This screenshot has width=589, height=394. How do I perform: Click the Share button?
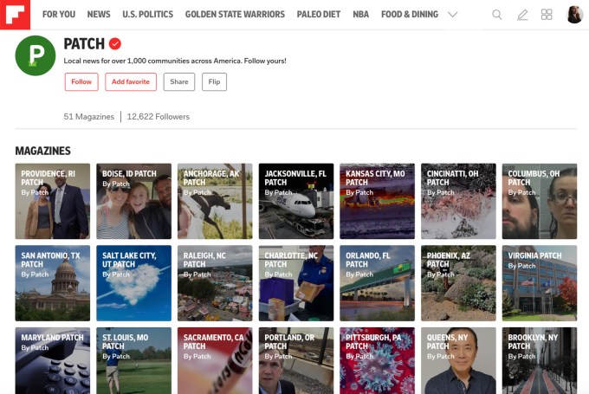click(178, 82)
